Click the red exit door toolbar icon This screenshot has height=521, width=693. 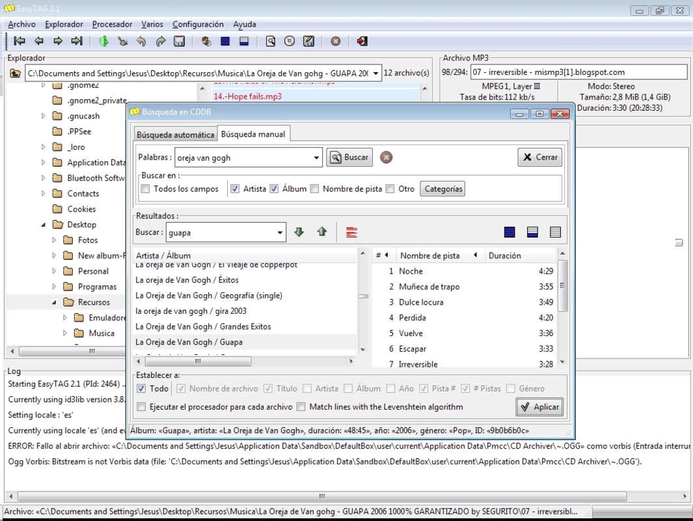[x=362, y=41]
